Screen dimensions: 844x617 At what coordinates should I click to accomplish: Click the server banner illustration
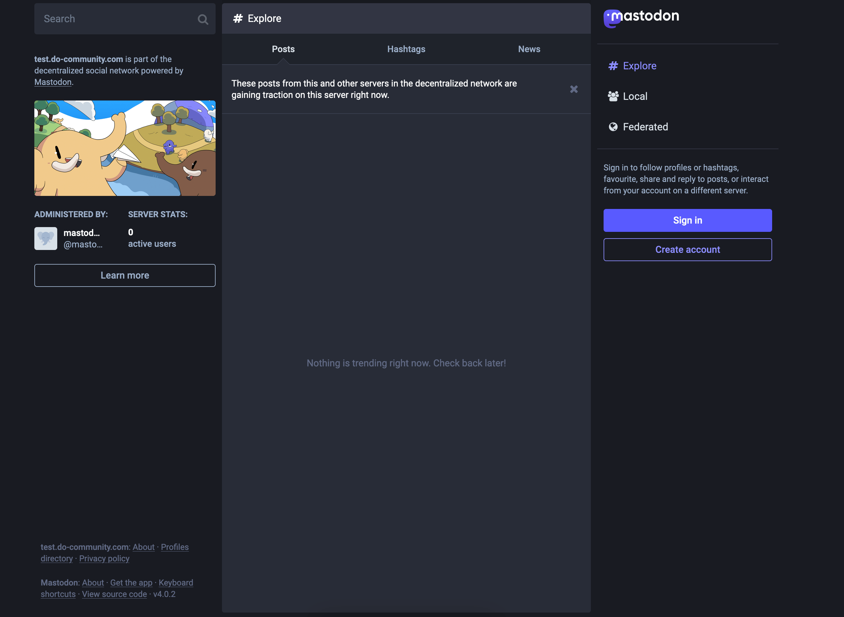click(x=125, y=148)
